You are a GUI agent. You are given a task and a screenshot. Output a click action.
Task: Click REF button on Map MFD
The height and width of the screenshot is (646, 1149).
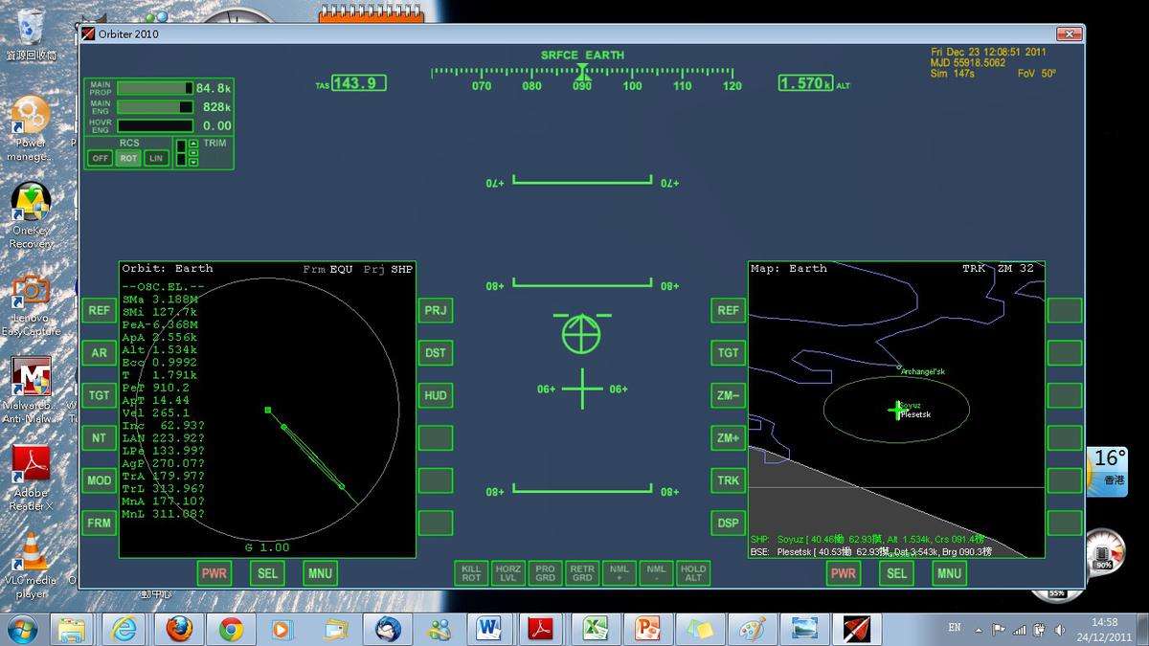[729, 310]
